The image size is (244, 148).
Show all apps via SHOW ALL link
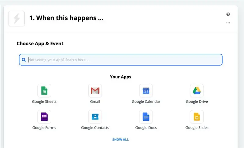click(x=120, y=139)
